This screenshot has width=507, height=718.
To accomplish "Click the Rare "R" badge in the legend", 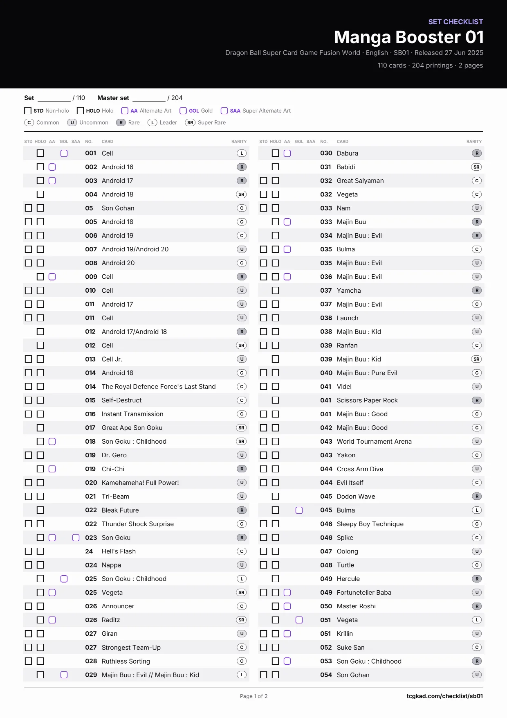I will 121,122.
